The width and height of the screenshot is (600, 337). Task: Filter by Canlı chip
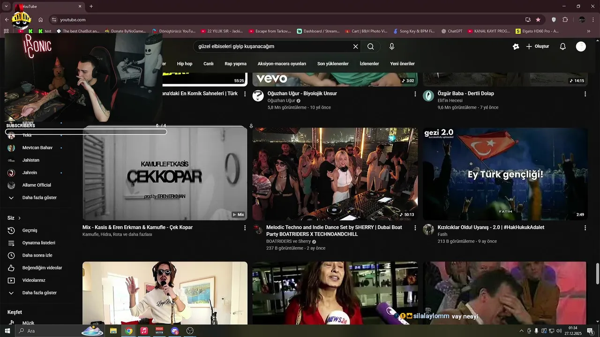click(209, 64)
